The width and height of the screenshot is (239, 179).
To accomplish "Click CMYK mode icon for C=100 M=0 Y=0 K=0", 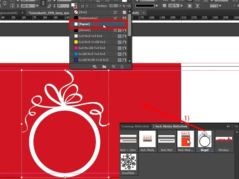I will click(x=124, y=54).
